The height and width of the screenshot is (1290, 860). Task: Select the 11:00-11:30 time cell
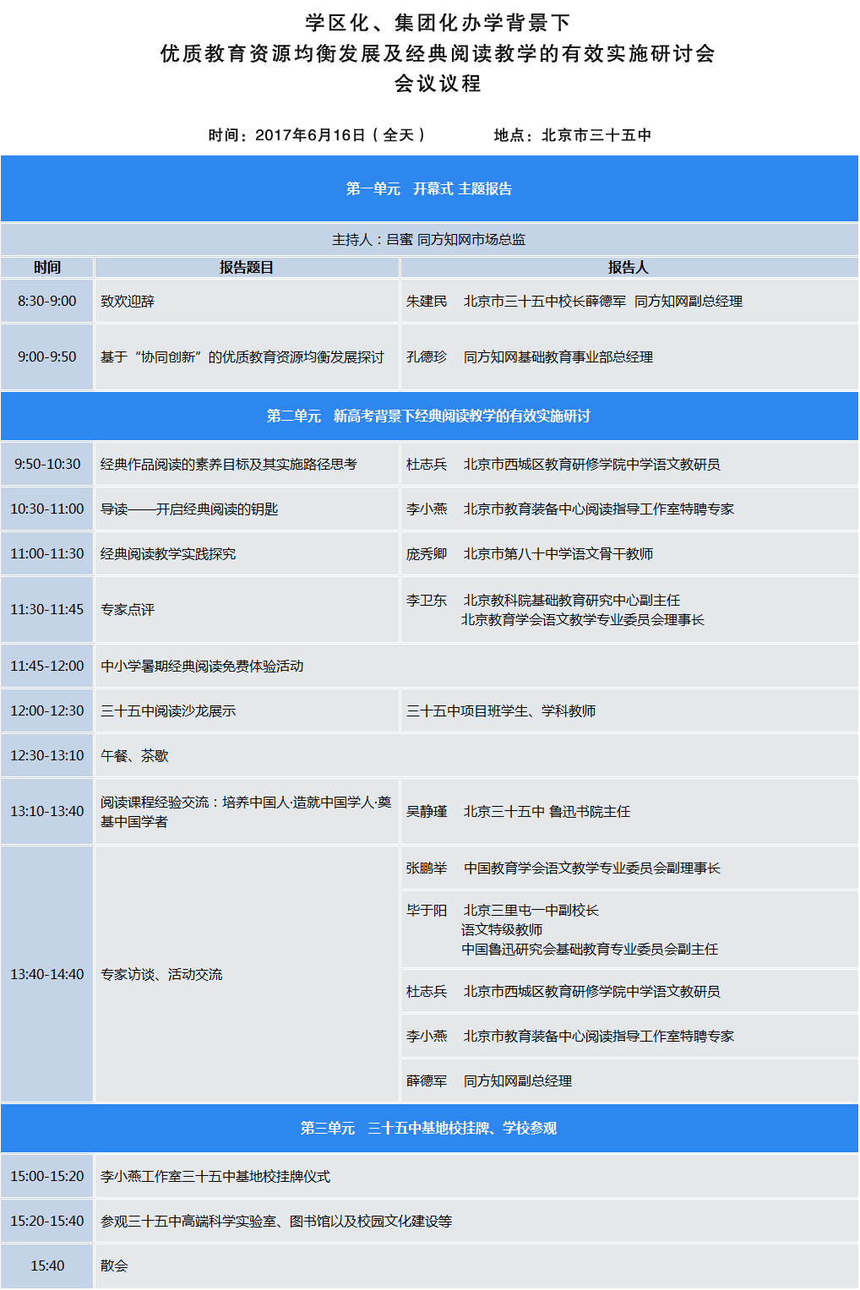tap(47, 553)
